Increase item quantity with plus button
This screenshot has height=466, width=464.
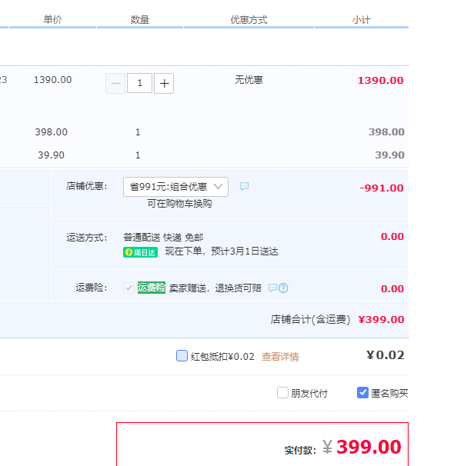click(x=164, y=83)
